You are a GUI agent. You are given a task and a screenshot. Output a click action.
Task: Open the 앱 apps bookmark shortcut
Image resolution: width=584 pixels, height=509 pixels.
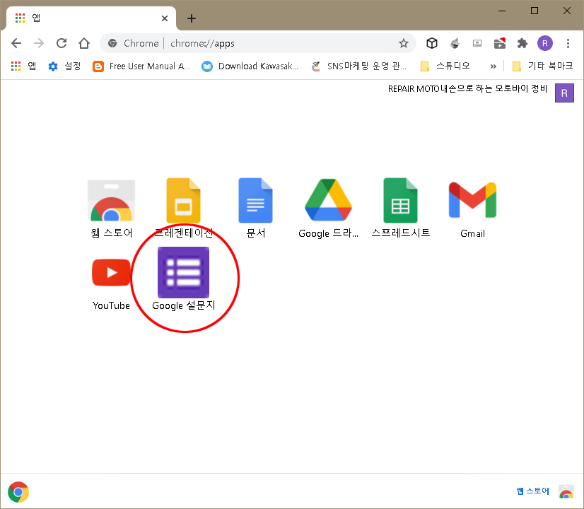tap(23, 66)
